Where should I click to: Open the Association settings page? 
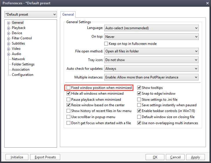(21, 69)
